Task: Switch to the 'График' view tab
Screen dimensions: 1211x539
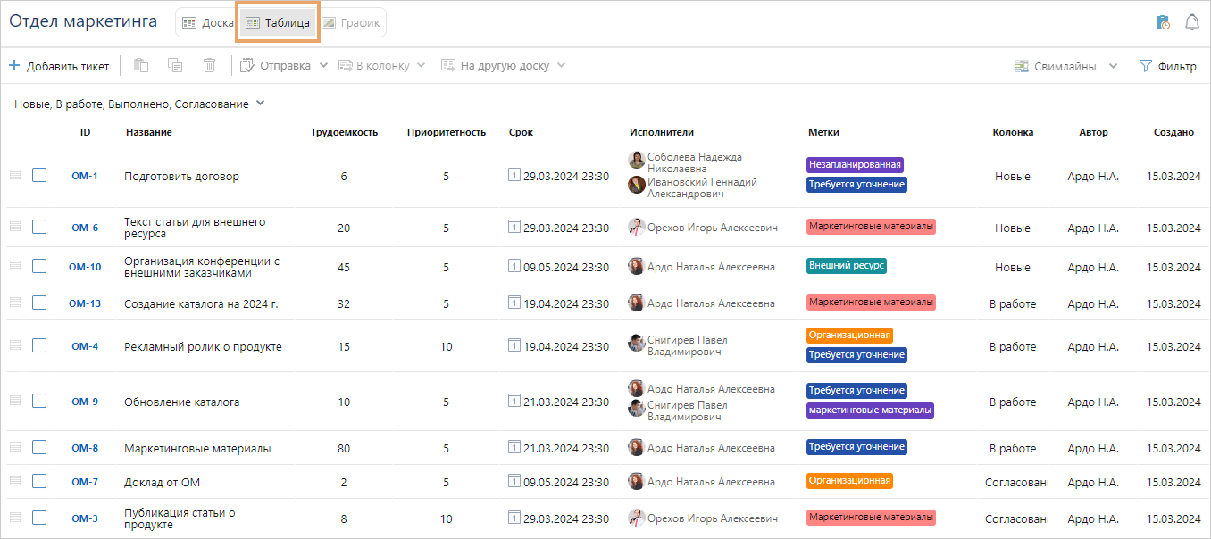Action: pos(351,22)
